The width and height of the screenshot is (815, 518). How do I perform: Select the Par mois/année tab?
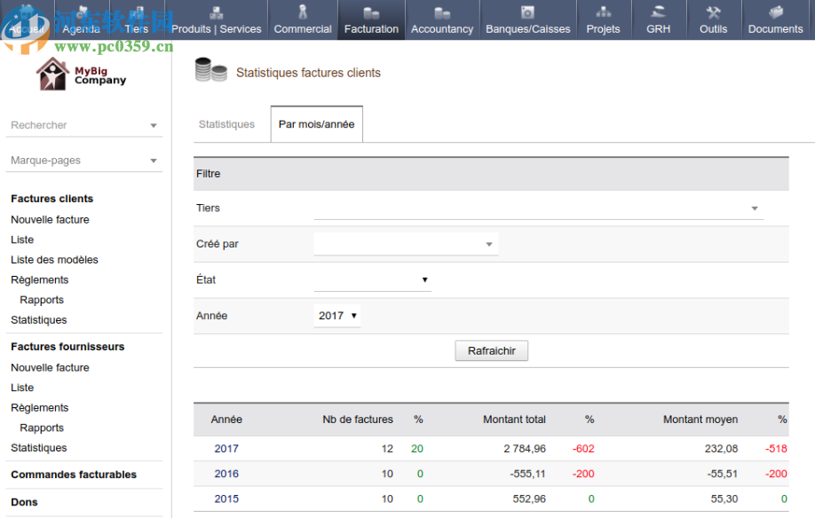point(316,124)
